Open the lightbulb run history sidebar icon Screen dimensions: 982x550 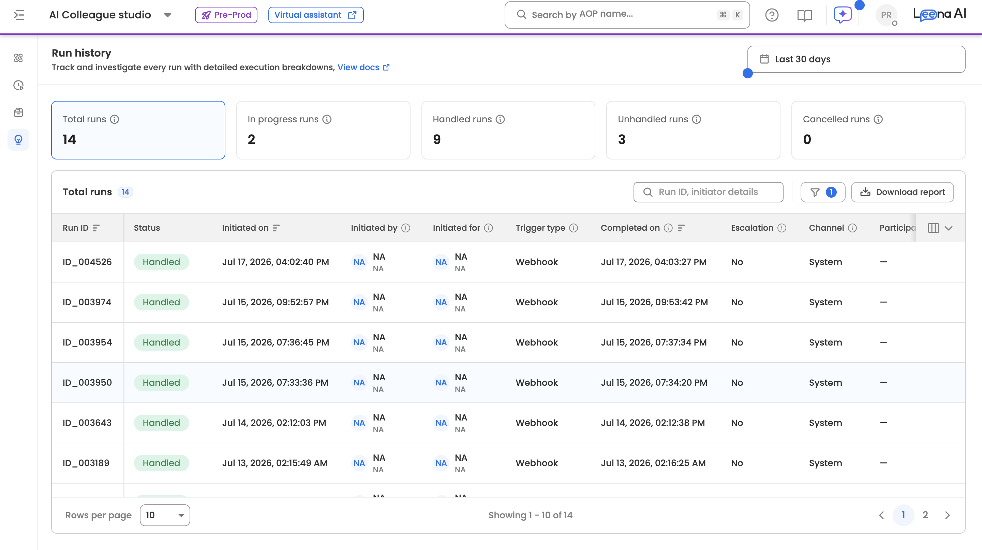[x=18, y=140]
